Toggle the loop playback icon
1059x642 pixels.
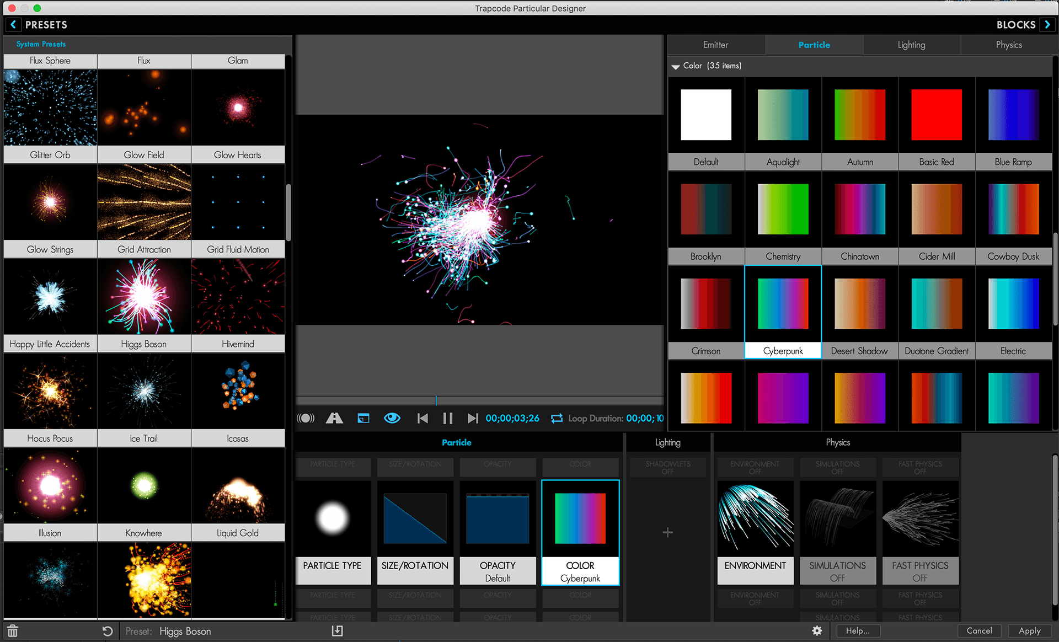[x=557, y=418]
